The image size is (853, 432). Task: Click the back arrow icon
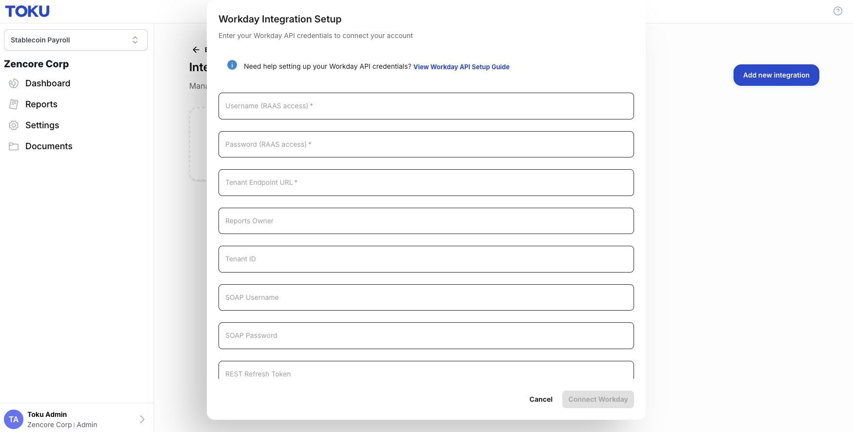coord(196,50)
